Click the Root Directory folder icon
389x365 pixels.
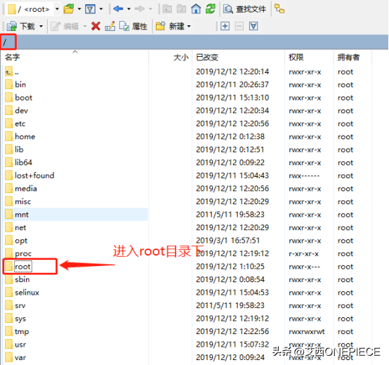click(x=182, y=9)
